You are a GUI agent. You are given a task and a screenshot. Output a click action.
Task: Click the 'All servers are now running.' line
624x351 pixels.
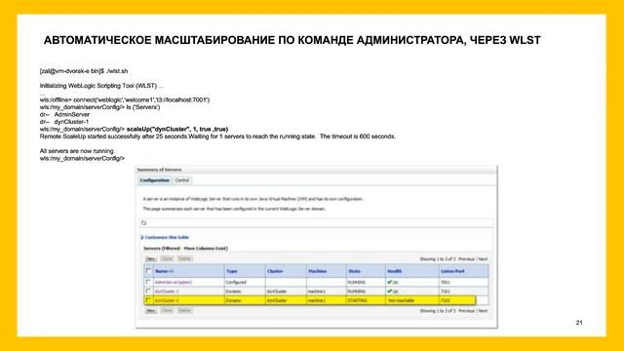(77, 151)
